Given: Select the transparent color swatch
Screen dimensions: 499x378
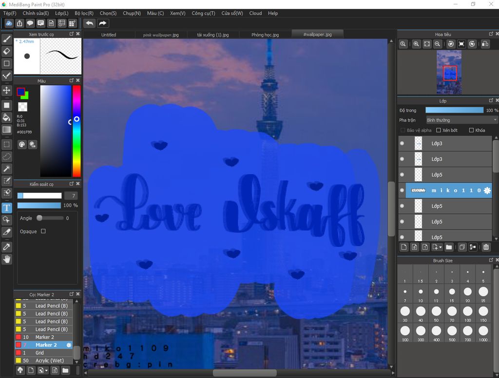Looking at the screenshot, I should point(22,106).
